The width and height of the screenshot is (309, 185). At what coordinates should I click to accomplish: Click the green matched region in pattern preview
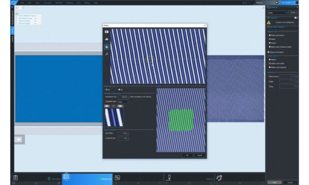click(181, 120)
